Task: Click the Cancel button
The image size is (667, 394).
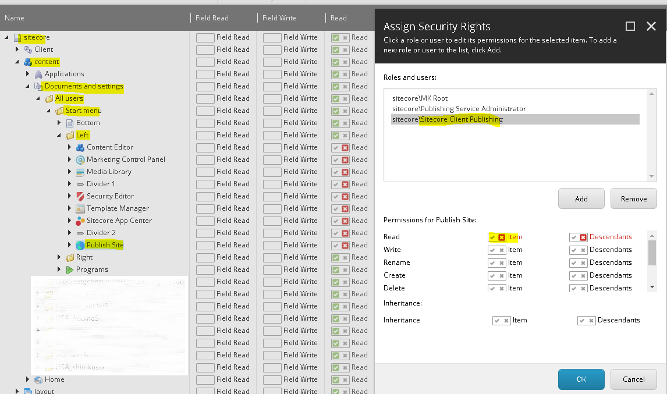Action: click(x=633, y=379)
